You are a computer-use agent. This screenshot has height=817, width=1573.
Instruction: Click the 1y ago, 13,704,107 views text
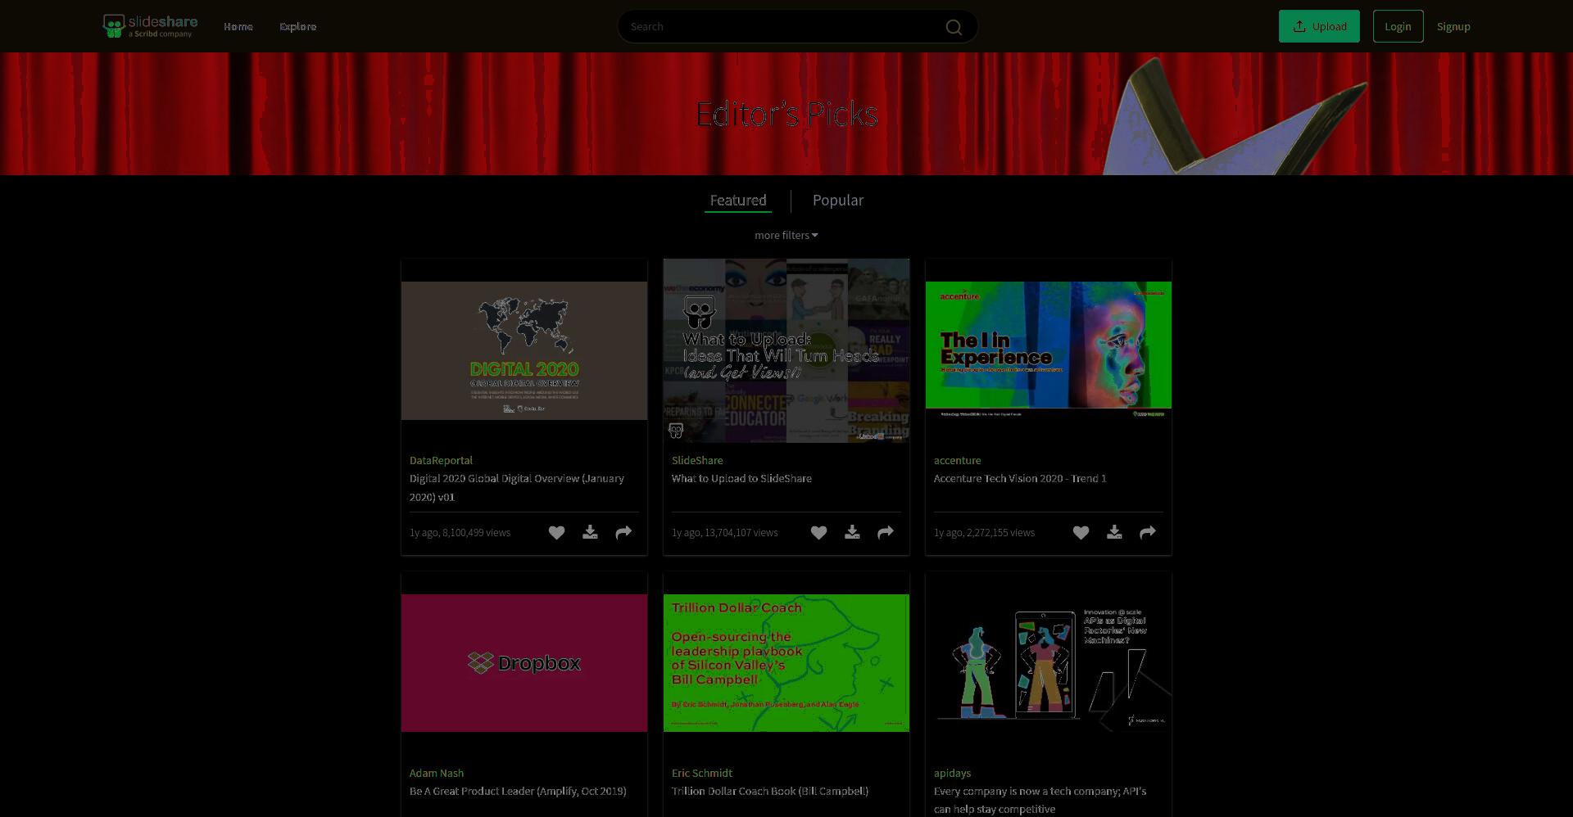point(725,533)
